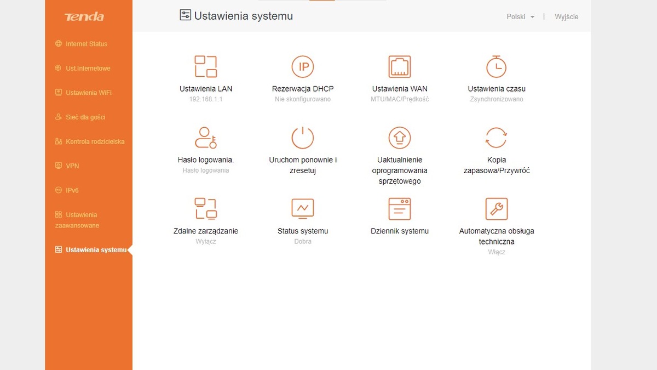Click the MTU/MAC/Prędkość subtitle text
657x370 pixels.
point(400,99)
